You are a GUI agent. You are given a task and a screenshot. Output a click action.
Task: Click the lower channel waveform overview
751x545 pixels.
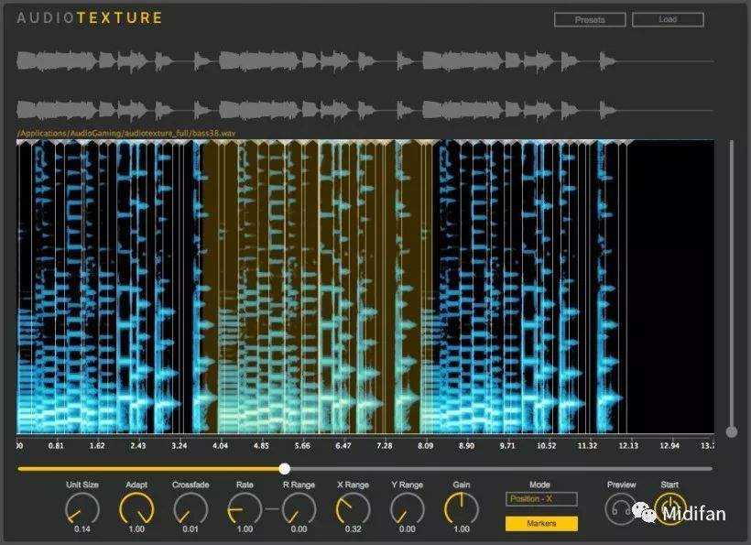tap(365, 110)
